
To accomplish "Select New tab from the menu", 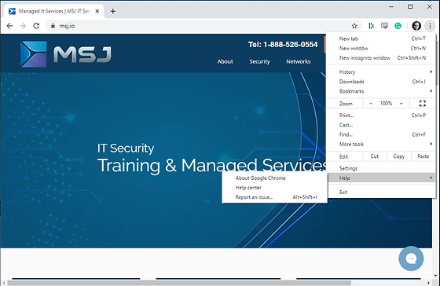I will coord(381,38).
